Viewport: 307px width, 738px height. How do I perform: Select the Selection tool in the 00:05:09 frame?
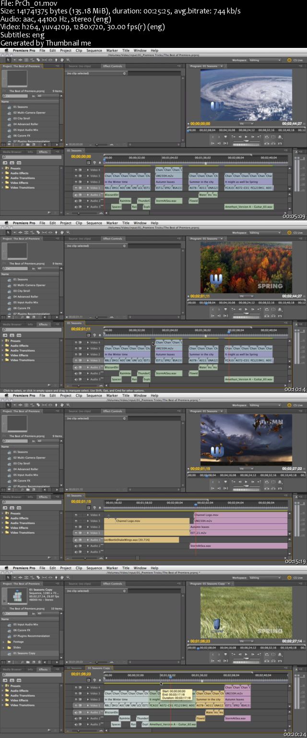(x=8, y=59)
